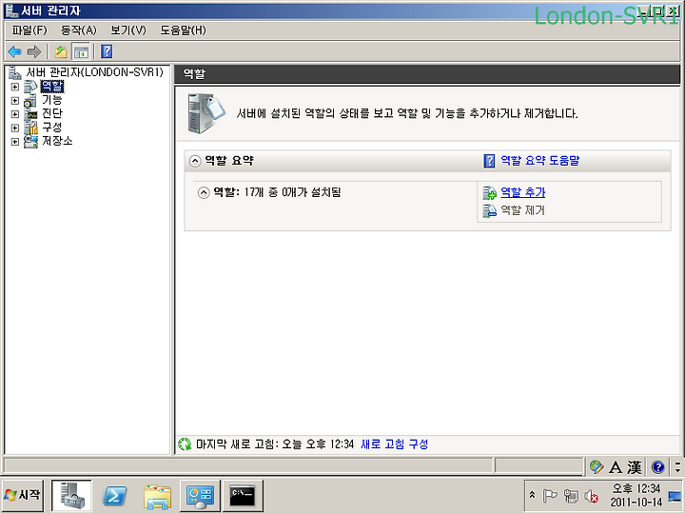
Task: Click the 마지막 새로 고침: 오늘 오후 12:34 text
Action: coord(275,445)
